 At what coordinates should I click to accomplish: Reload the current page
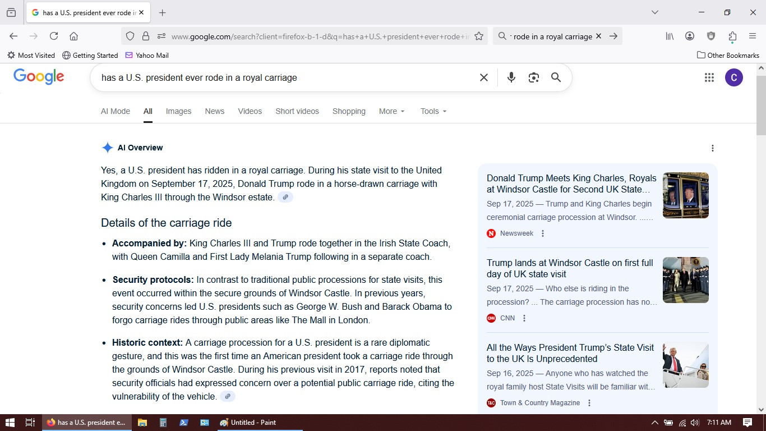54,36
